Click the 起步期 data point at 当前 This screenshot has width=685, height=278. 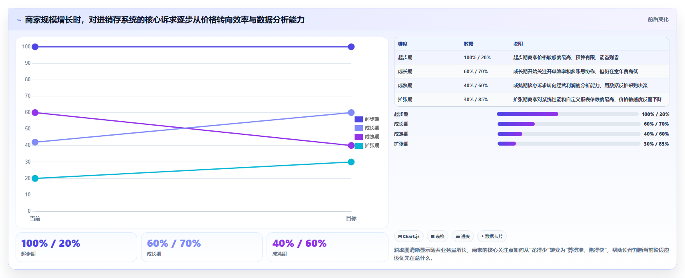coord(35,47)
